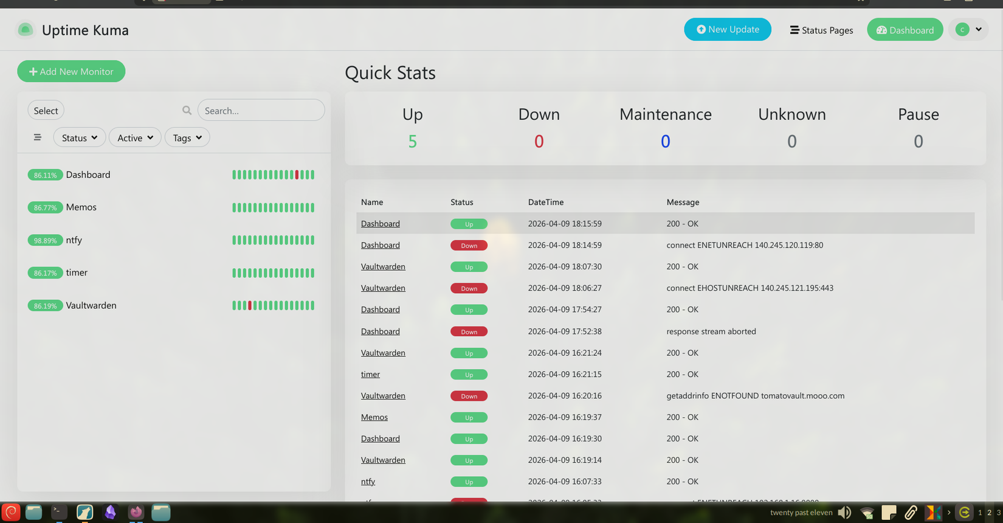Switch to workspace 2
The image size is (1003, 523).
click(x=989, y=513)
